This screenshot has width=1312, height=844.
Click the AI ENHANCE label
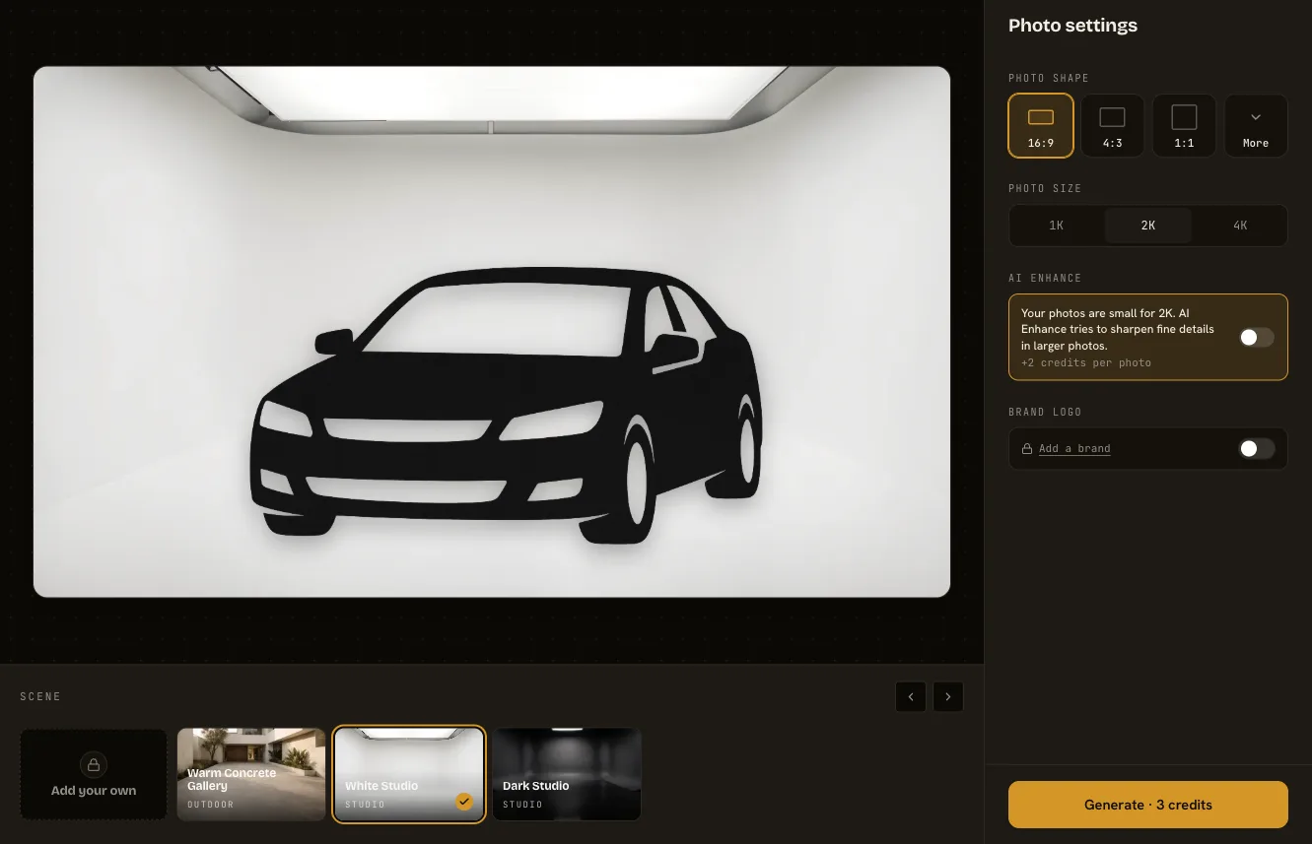pos(1045,278)
